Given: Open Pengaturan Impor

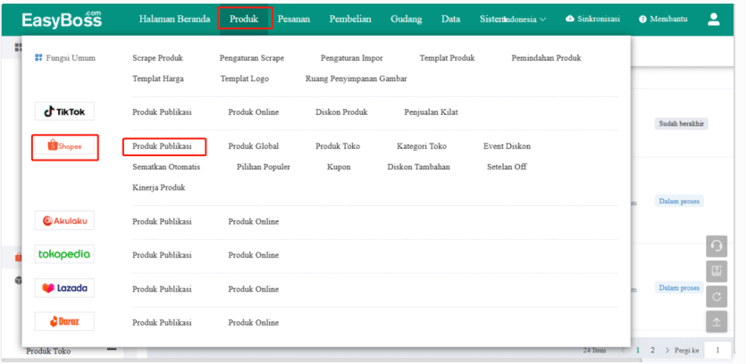Looking at the screenshot, I should [351, 58].
